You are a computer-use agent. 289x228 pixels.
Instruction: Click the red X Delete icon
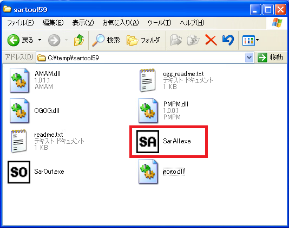211,40
